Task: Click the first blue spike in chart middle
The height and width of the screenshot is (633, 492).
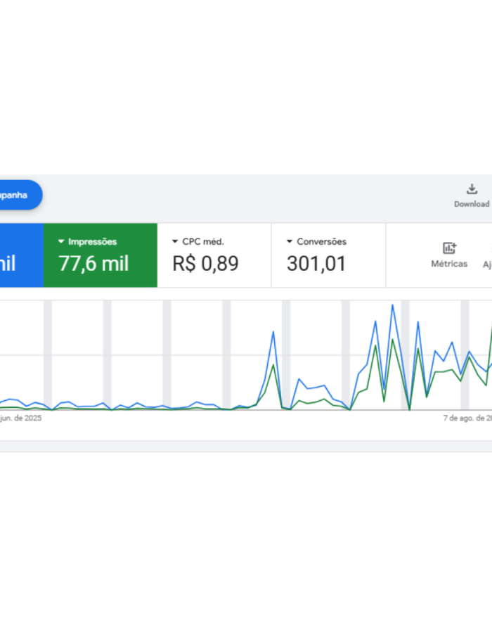Action: (273, 331)
